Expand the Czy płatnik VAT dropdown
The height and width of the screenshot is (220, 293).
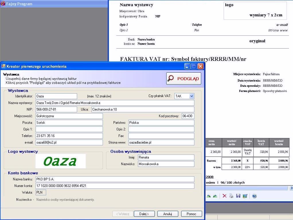[192, 96]
